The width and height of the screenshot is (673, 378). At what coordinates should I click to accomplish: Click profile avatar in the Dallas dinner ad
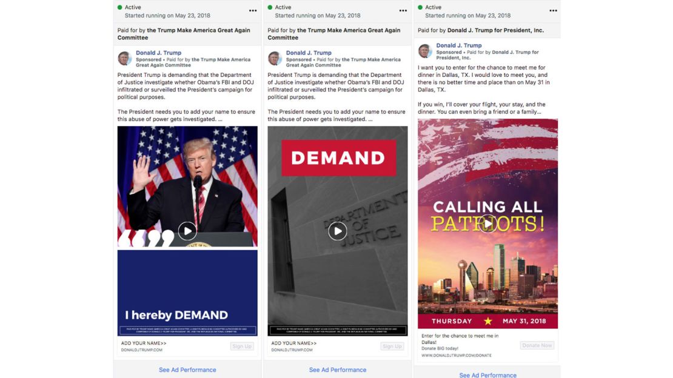click(x=425, y=51)
